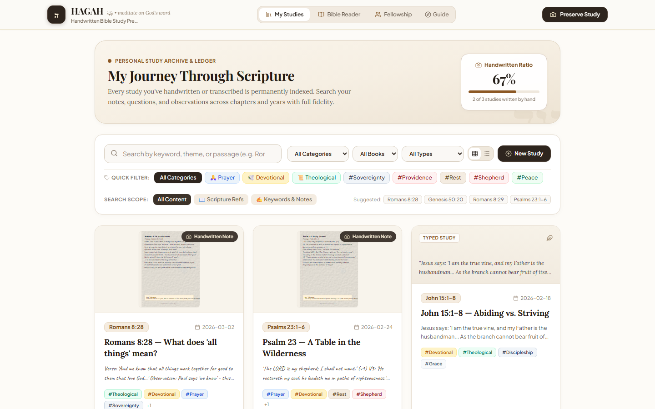Click the tag icon beside Quick Filter
The image size is (655, 409).
(107, 178)
